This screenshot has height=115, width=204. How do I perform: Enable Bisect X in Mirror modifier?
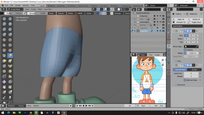(186, 39)
